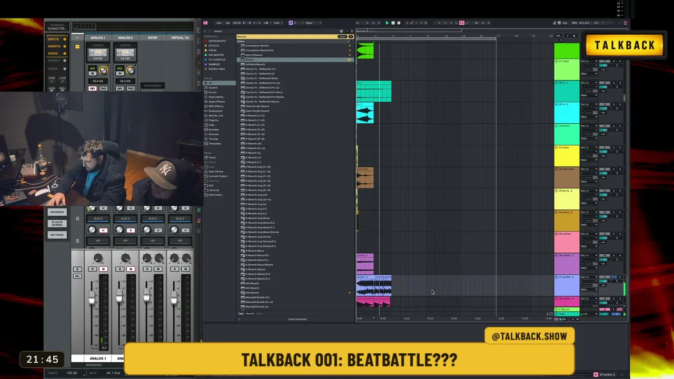
Task: Open Clips category in library
Action: point(212,125)
